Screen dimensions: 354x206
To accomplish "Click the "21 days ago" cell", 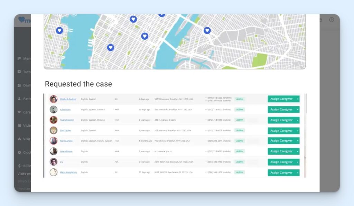I will pos(144,173).
